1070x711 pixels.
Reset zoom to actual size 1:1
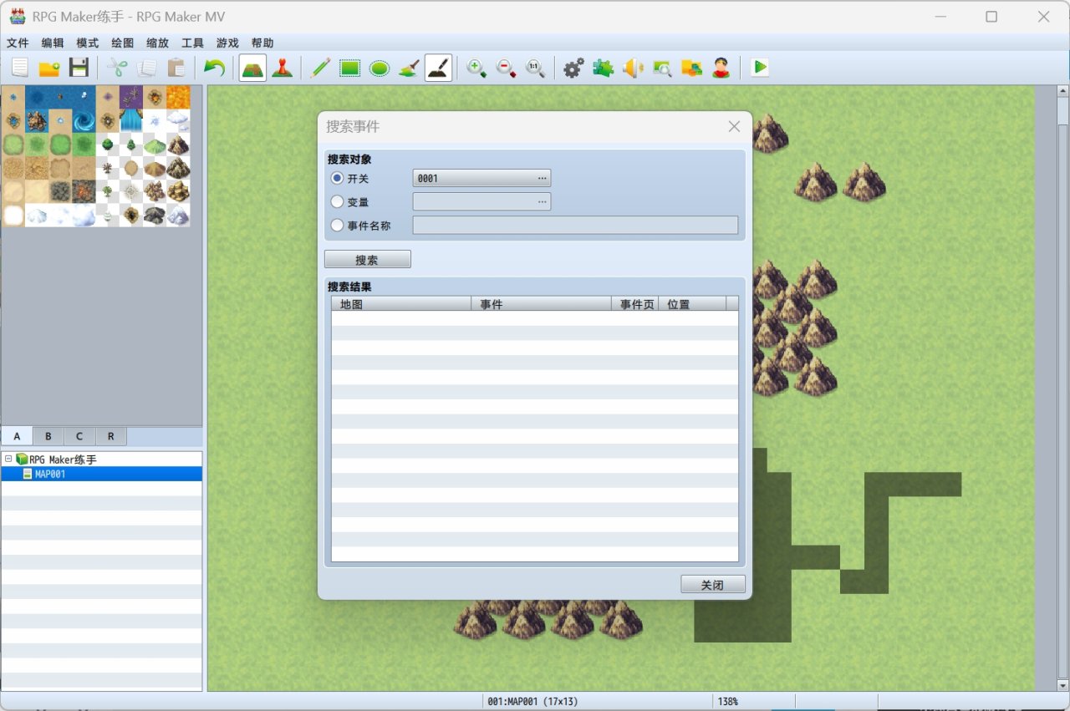click(x=535, y=69)
